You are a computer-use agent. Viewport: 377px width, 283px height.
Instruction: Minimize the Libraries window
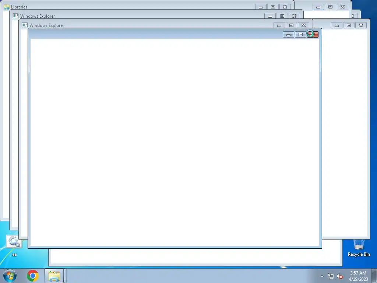tap(261, 7)
